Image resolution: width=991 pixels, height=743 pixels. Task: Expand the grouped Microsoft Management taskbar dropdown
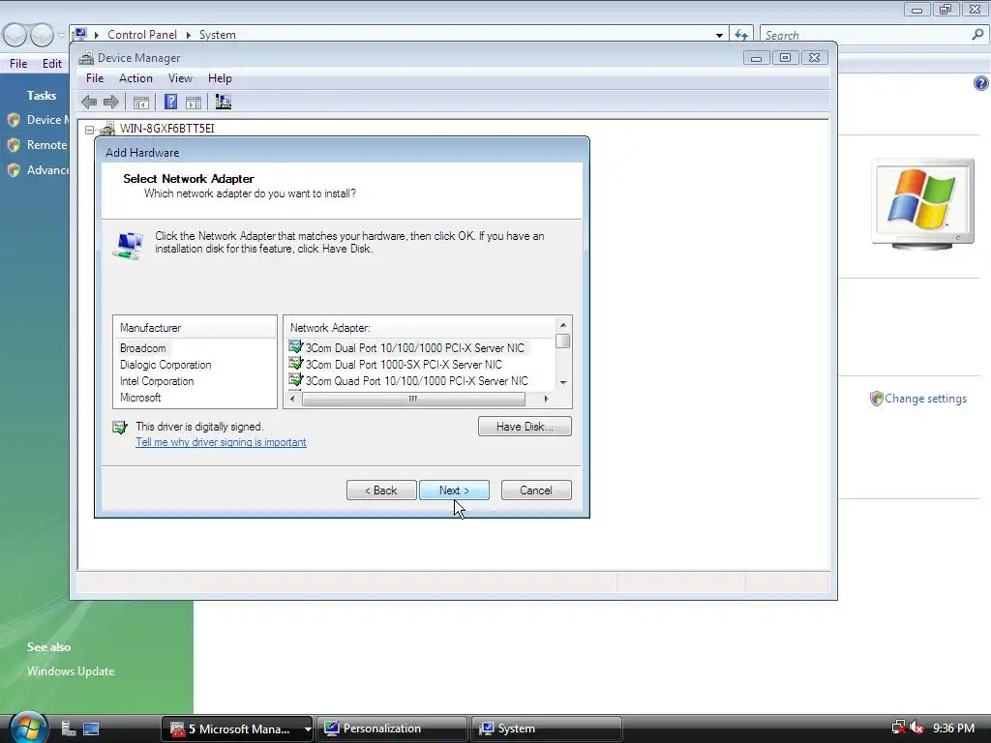[x=307, y=729]
